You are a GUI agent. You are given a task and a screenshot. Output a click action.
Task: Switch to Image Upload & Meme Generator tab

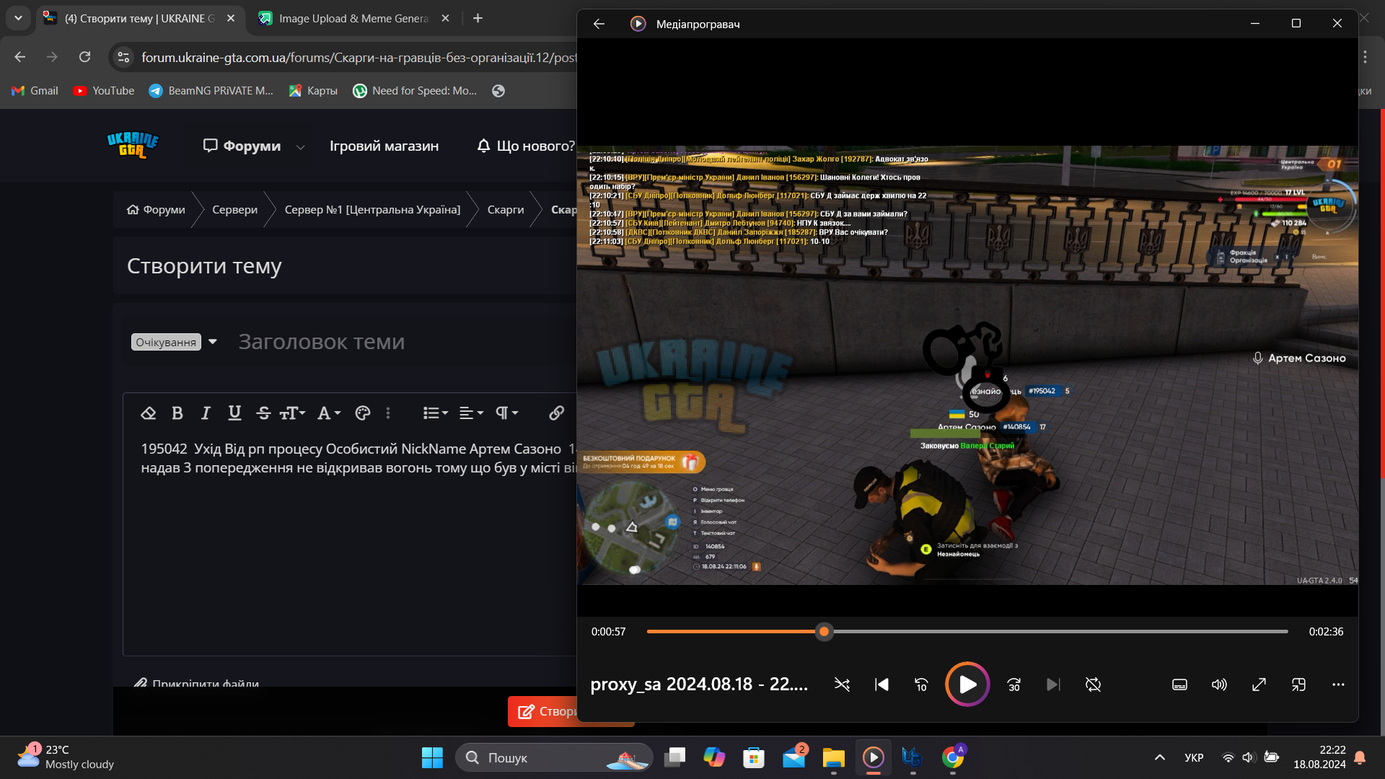(x=353, y=19)
